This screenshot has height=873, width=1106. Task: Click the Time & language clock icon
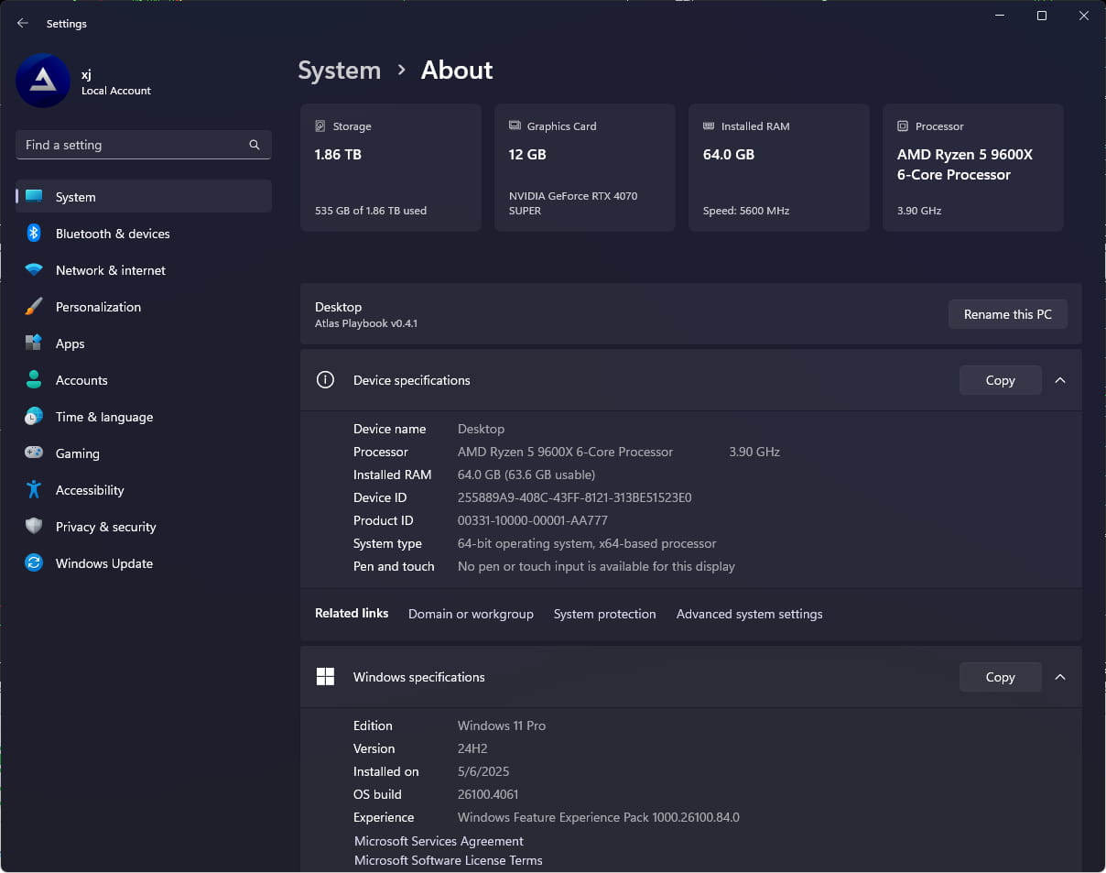tap(34, 416)
